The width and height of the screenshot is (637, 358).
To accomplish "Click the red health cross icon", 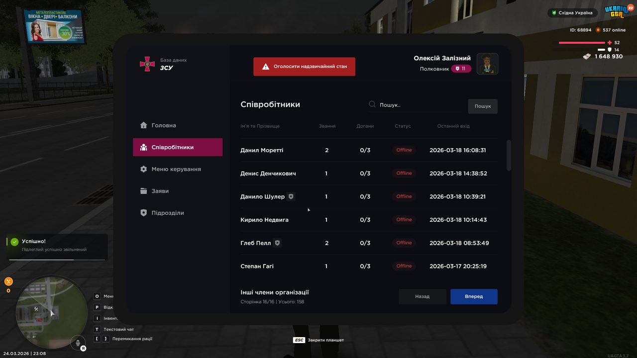I will tap(610, 43).
